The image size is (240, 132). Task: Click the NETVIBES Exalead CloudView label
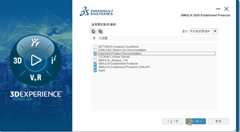(118, 47)
